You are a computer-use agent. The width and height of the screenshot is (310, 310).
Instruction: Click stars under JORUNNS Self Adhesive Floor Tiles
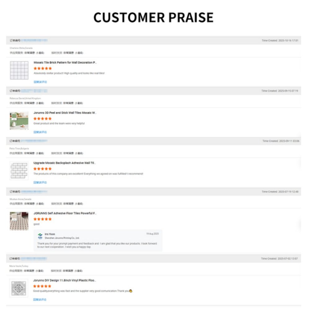42,219
